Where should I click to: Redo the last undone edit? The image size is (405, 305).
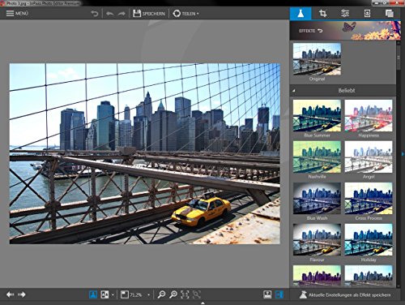click(122, 14)
